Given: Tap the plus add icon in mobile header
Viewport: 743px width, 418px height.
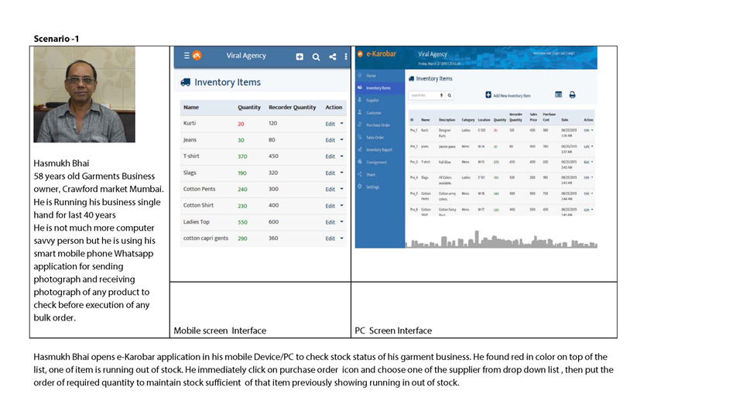Looking at the screenshot, I should click(x=300, y=57).
